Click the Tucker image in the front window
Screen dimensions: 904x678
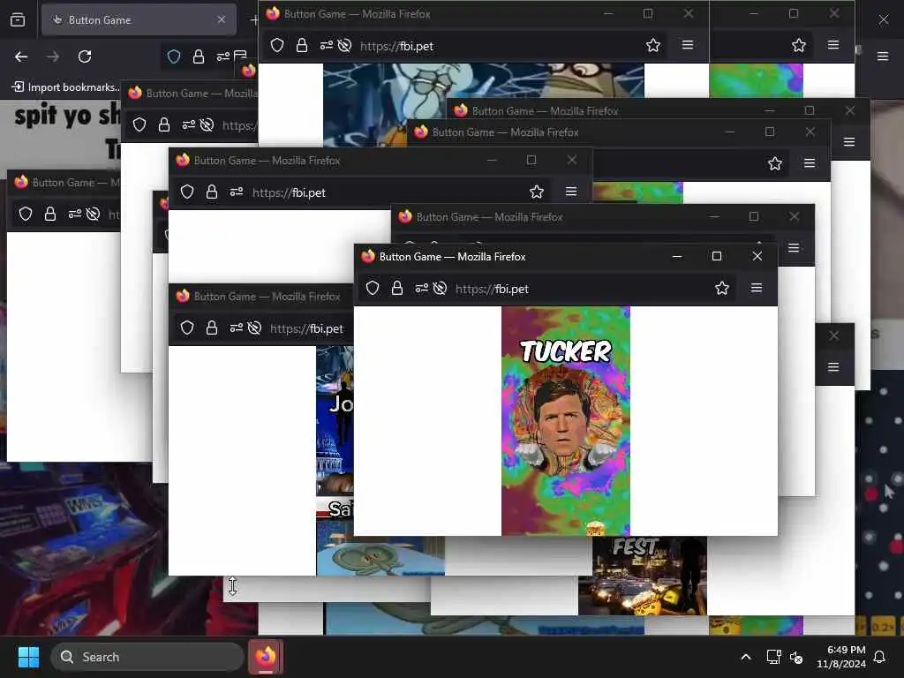566,421
